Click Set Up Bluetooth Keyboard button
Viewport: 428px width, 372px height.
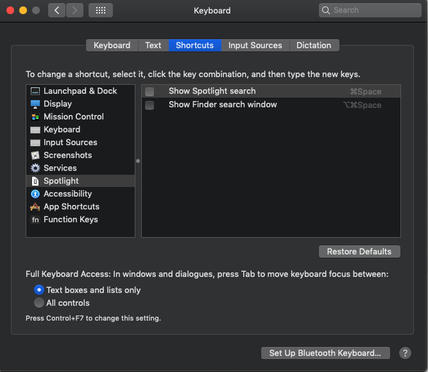[325, 353]
